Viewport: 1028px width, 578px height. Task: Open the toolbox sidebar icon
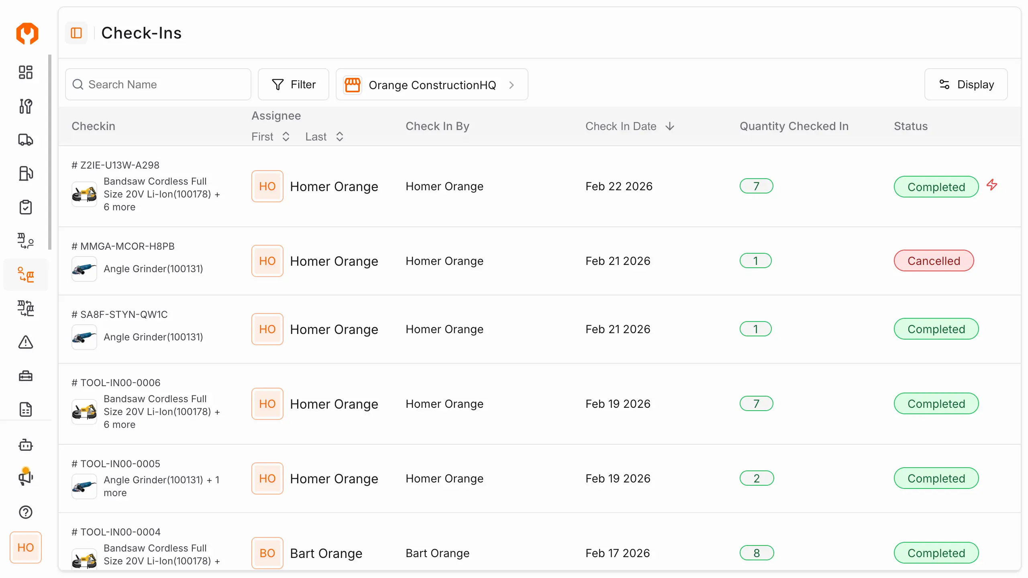point(26,376)
